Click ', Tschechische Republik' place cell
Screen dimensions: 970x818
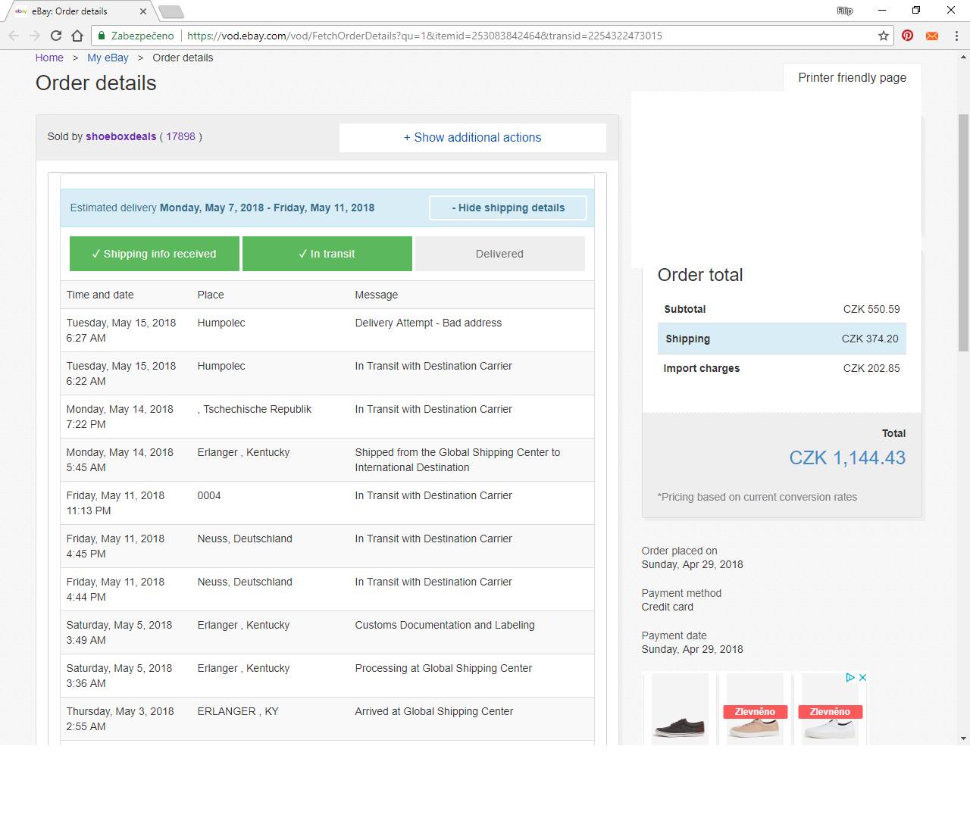pyautogui.click(x=255, y=409)
